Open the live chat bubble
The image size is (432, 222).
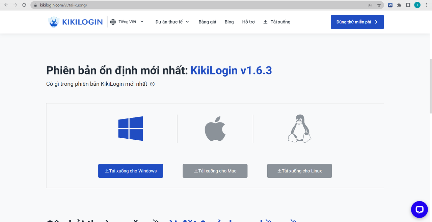click(x=419, y=210)
